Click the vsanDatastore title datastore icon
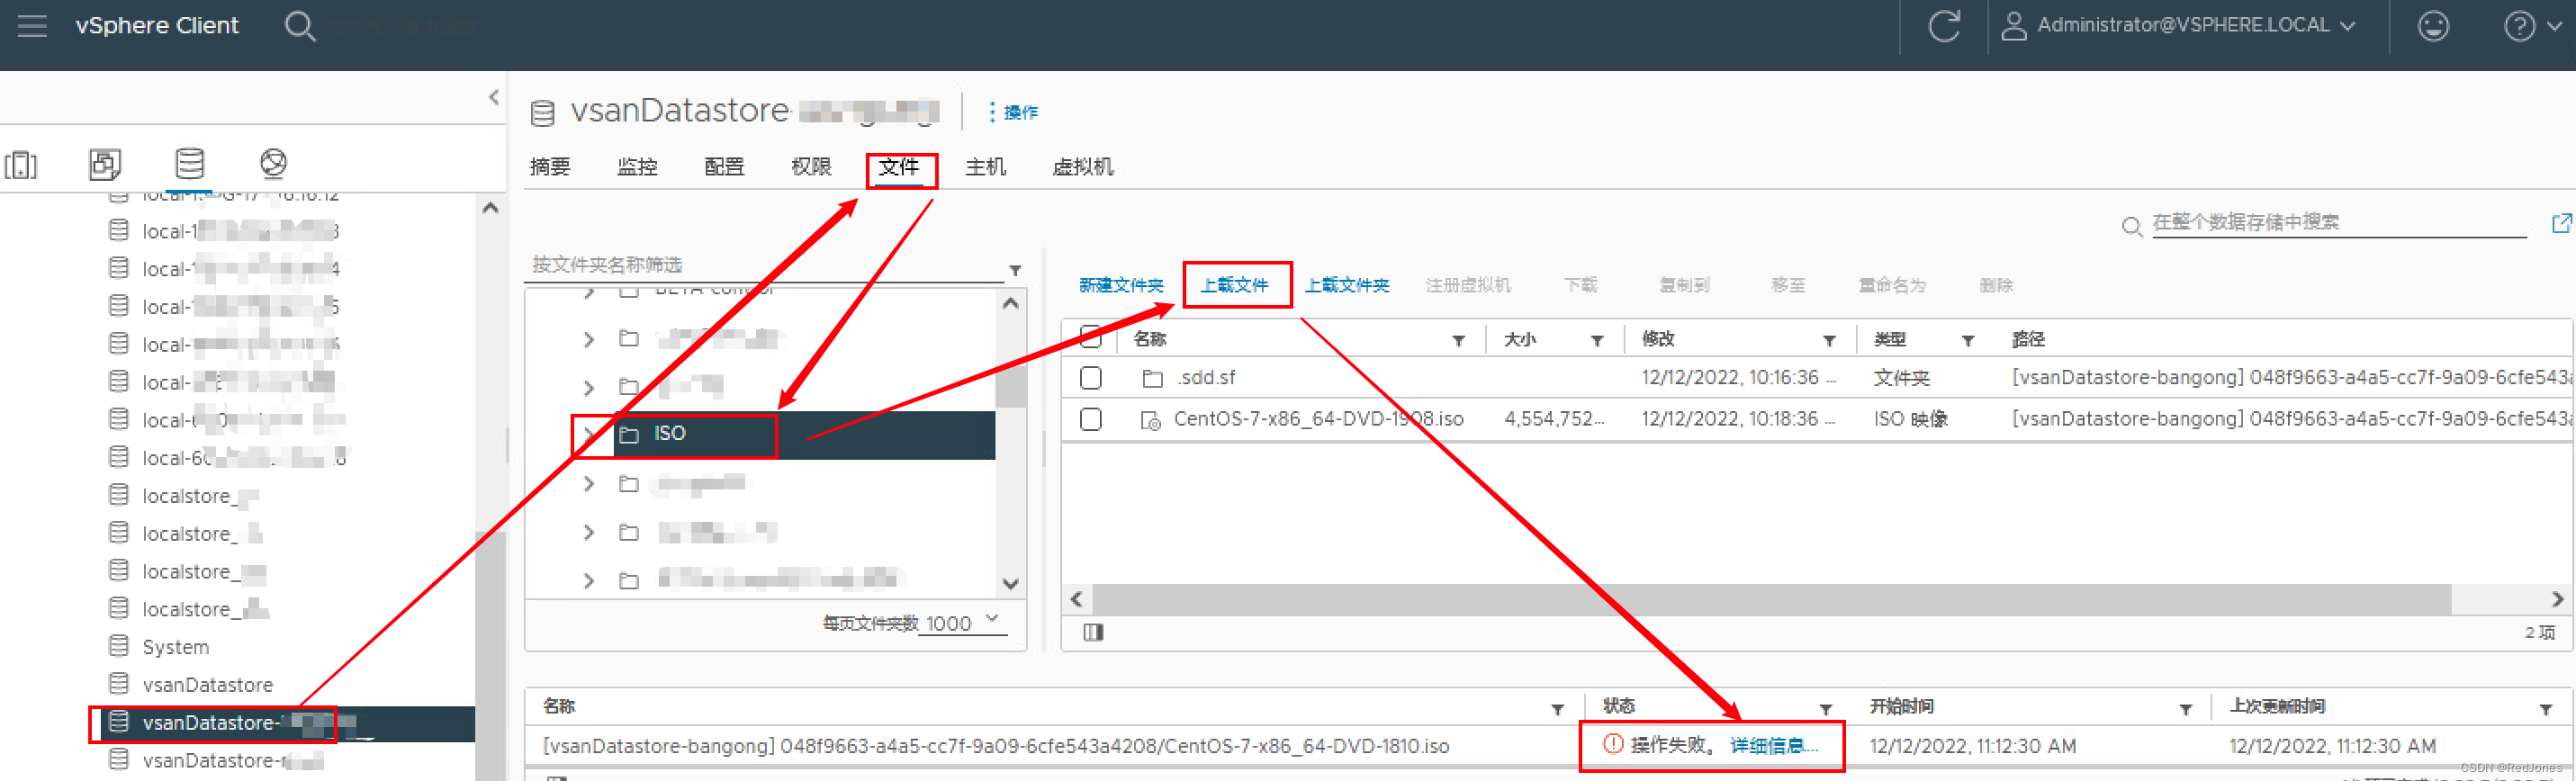2576x781 pixels. coord(543,113)
